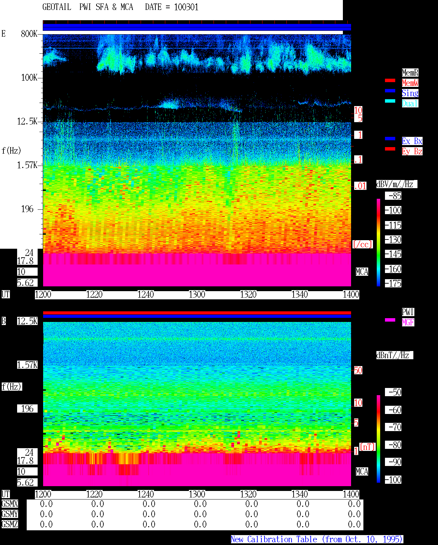This screenshot has height=545, width=438.
Task: Click the GSMX row label
Action: 10,504
